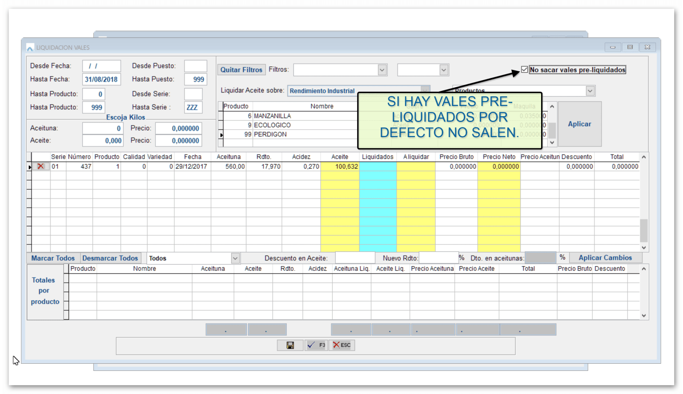Screen dimensions: 683x394
Task: Select the MANZANILLA product row
Action: [272, 116]
